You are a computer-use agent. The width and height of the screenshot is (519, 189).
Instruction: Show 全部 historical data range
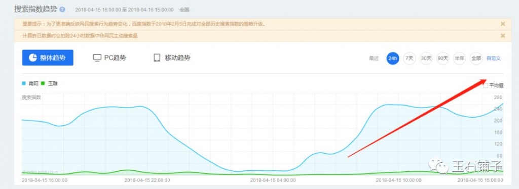tap(476, 59)
